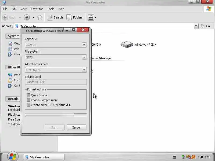The image size is (215, 161).
Task: Toggle the Folders pane button
Action: [75, 17]
